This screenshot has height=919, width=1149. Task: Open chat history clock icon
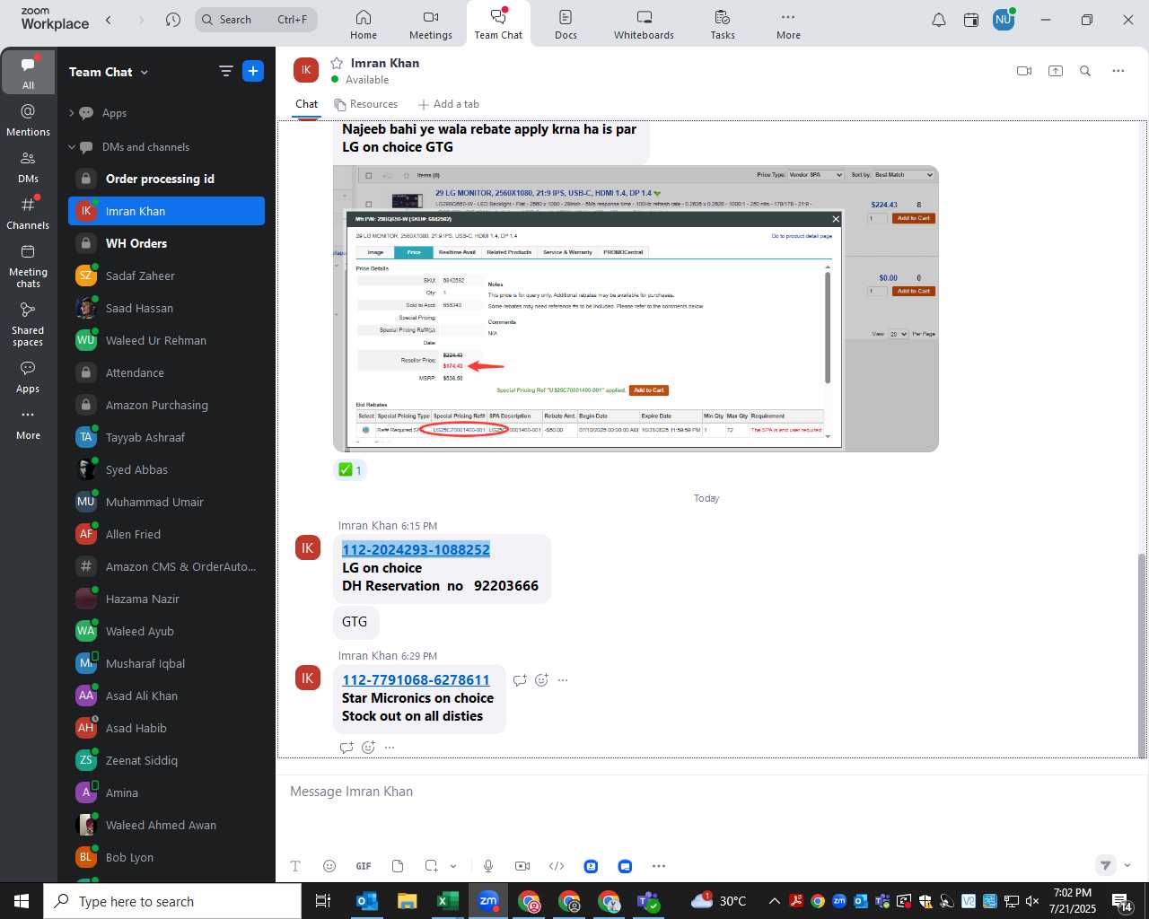173,20
